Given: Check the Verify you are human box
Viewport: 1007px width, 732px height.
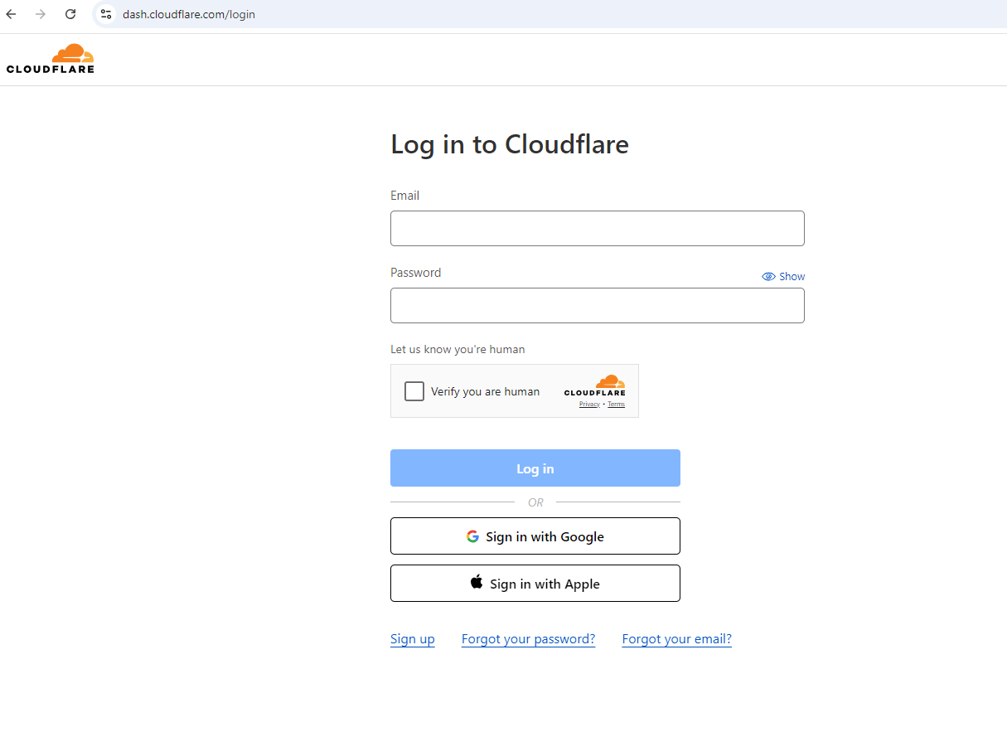Looking at the screenshot, I should point(414,391).
